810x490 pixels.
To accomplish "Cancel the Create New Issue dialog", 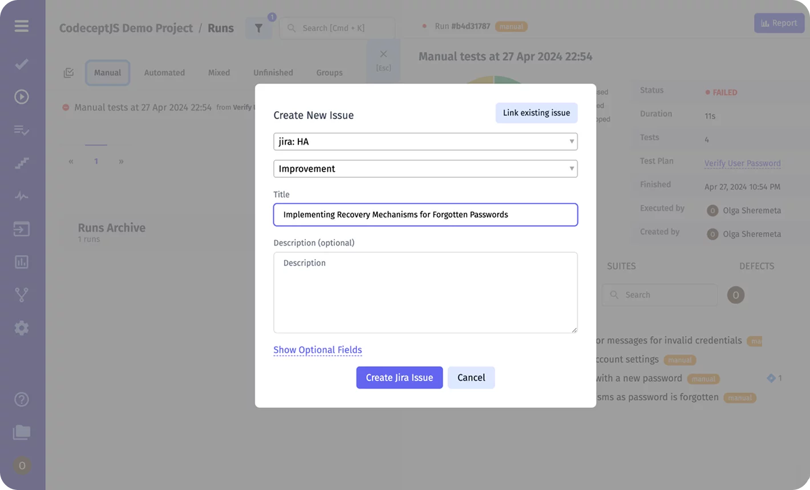I will [471, 378].
